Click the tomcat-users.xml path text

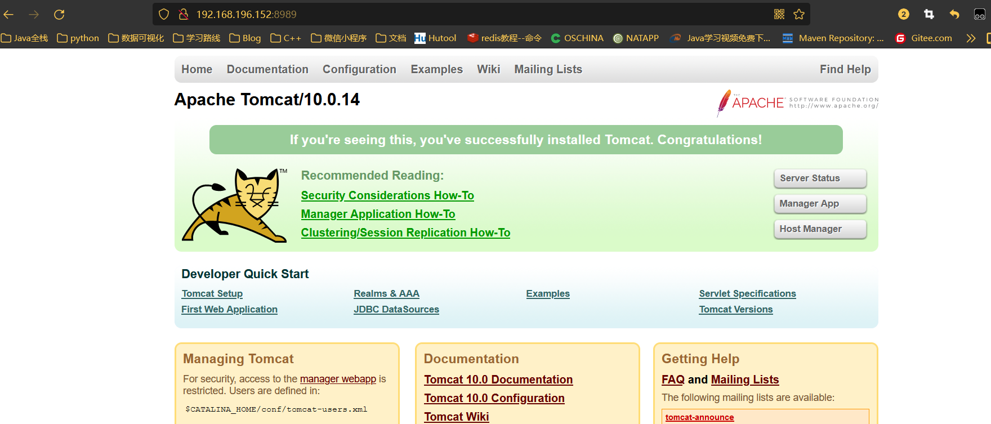click(276, 409)
